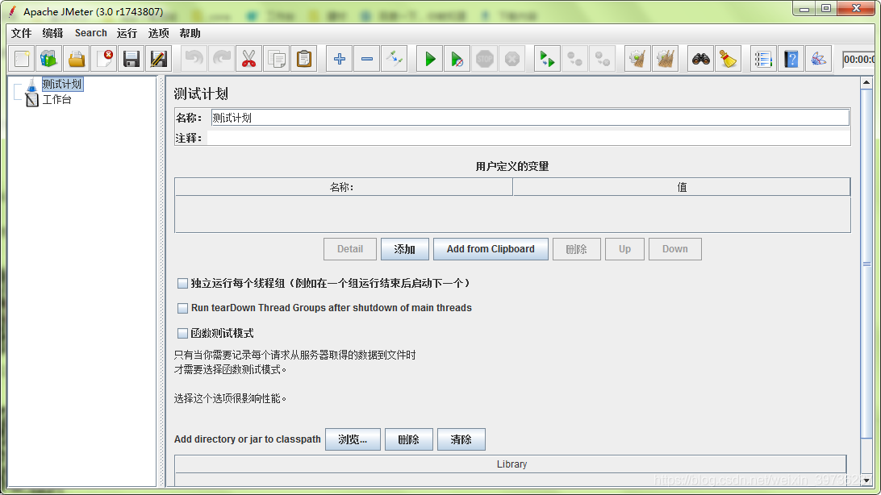The image size is (881, 495).
Task: Click the Reset search broom icon
Action: [729, 59]
